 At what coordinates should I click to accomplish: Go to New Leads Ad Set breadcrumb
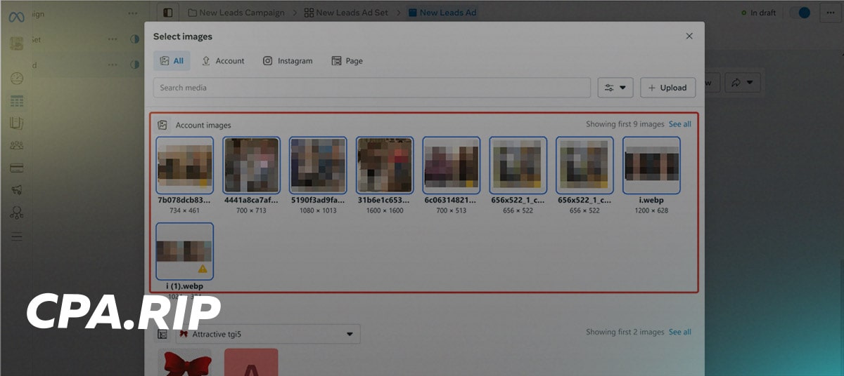[346, 13]
